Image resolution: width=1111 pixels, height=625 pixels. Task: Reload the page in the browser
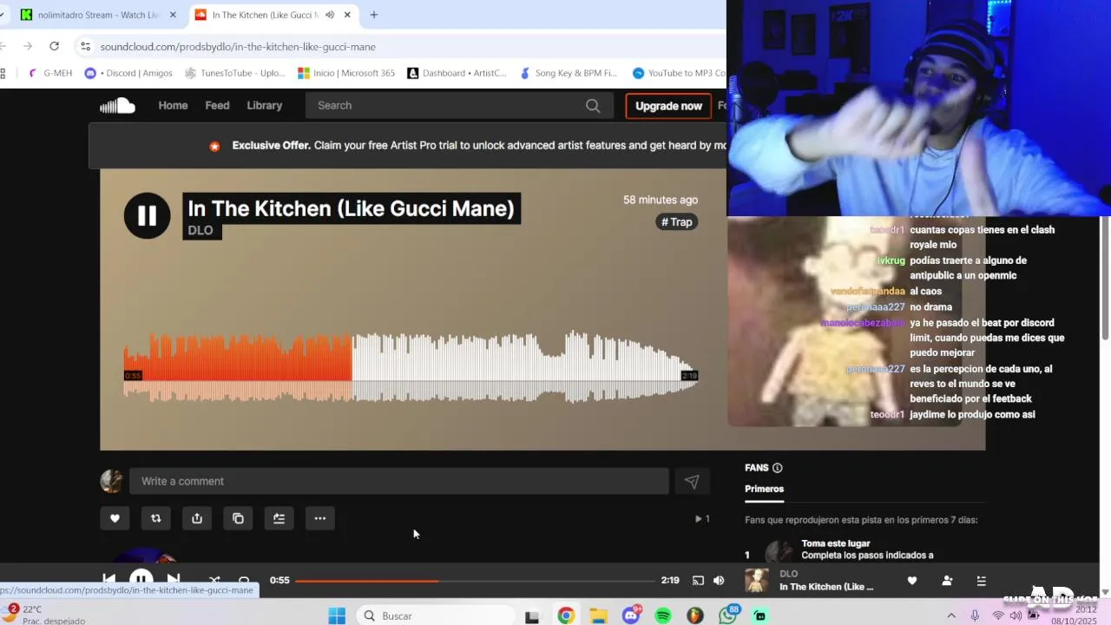click(x=54, y=46)
